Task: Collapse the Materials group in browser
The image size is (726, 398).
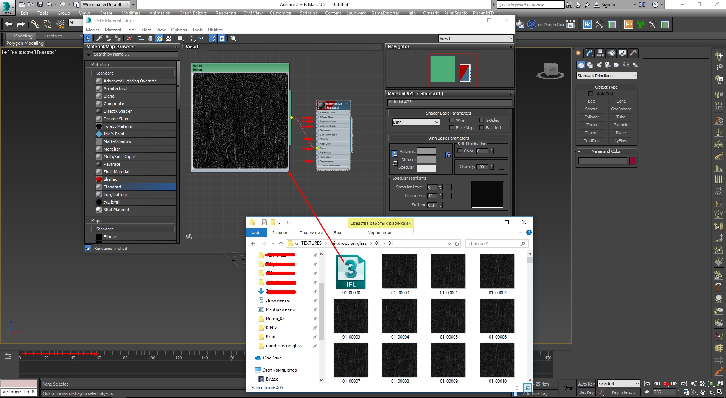Action: (x=89, y=65)
